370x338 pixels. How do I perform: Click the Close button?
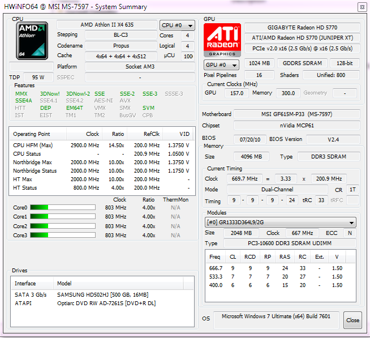click(x=352, y=320)
